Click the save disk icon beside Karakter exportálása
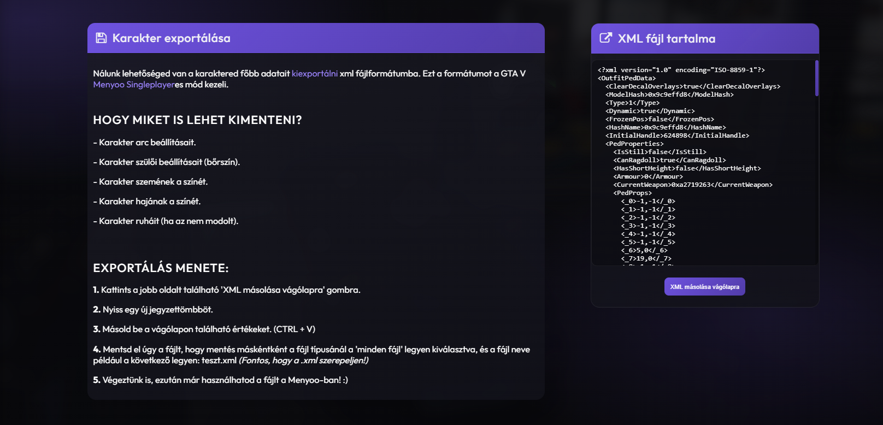Screen dimensions: 883x425 [101, 38]
